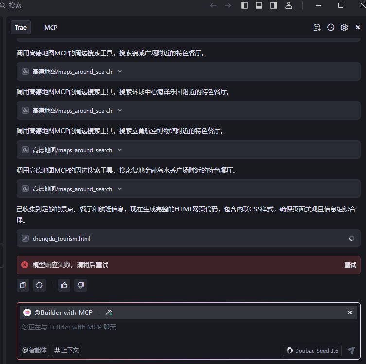Toggle the bottom panel layout icon

[x=259, y=5]
